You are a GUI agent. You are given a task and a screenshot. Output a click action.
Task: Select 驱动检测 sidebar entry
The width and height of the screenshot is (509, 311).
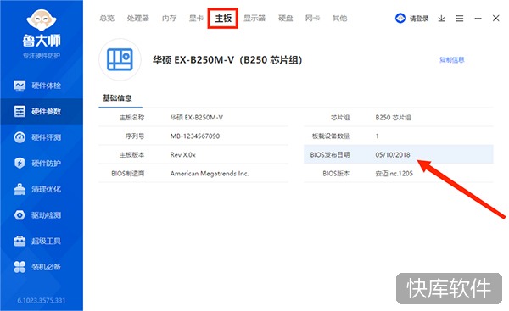[42, 215]
